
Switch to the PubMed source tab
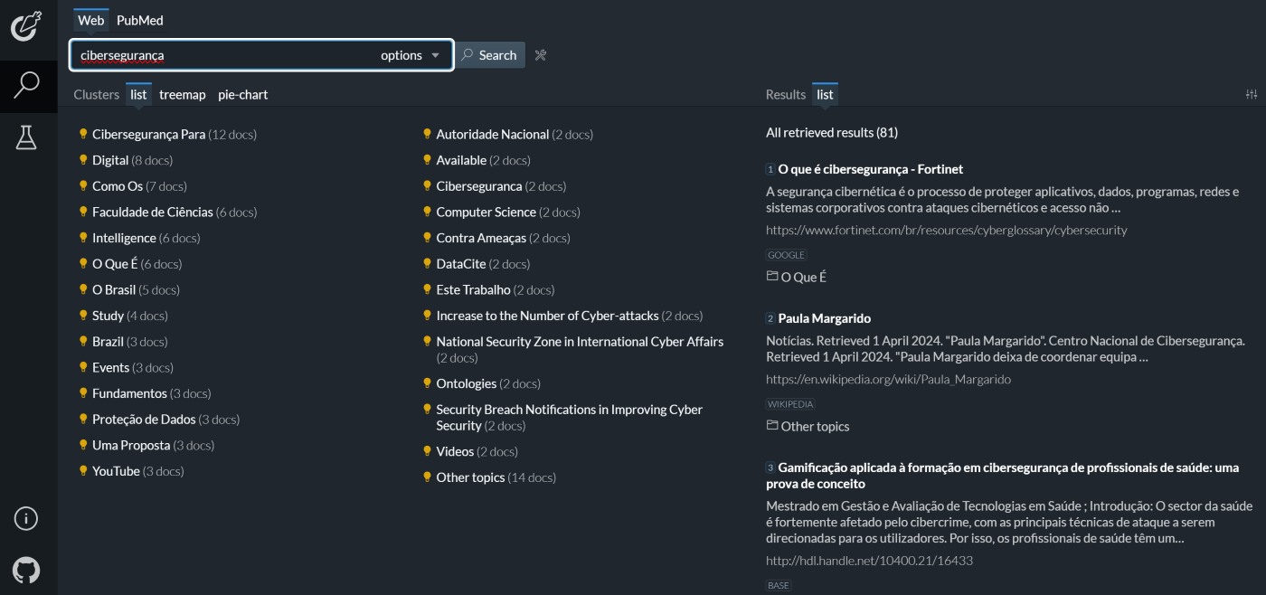pyautogui.click(x=139, y=20)
